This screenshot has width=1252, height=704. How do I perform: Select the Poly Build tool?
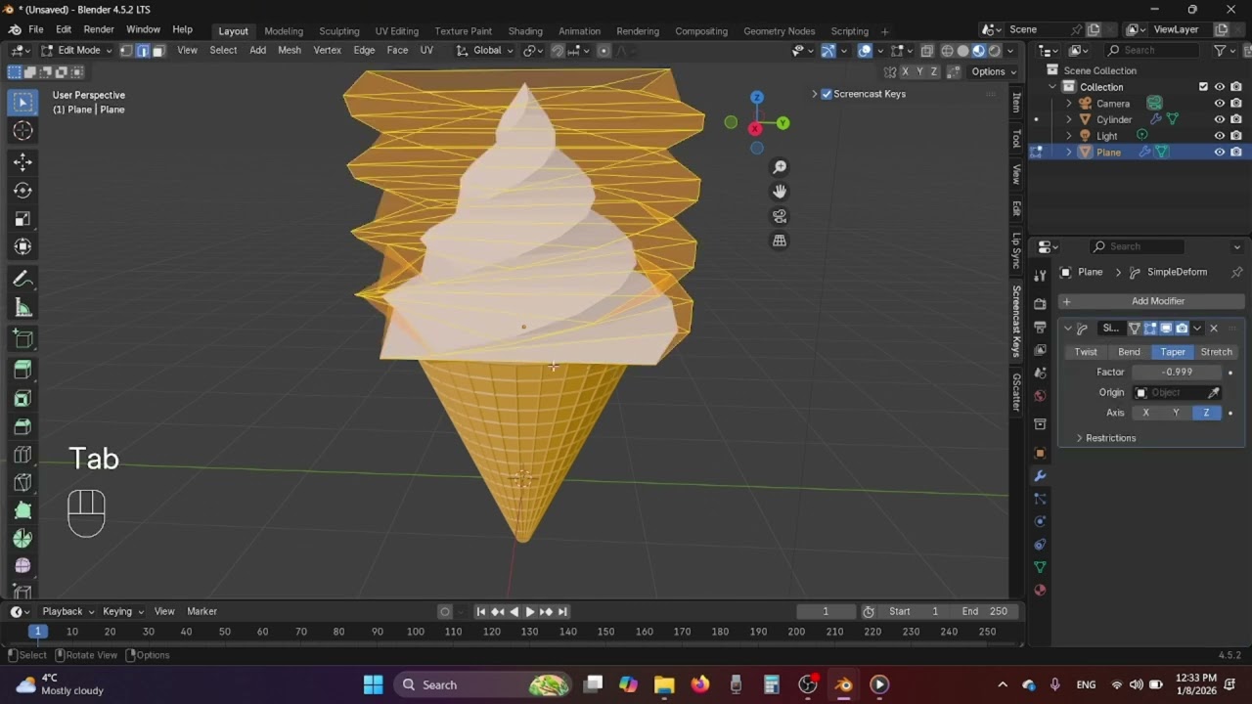[x=23, y=510]
